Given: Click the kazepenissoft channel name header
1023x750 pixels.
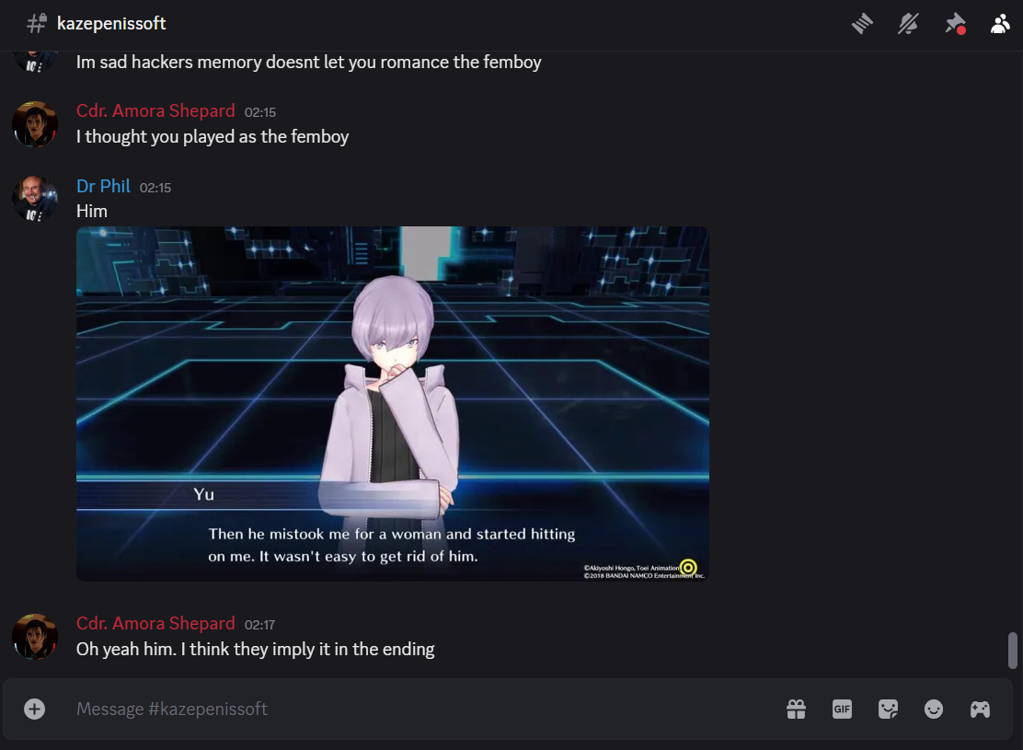Looking at the screenshot, I should click(111, 24).
